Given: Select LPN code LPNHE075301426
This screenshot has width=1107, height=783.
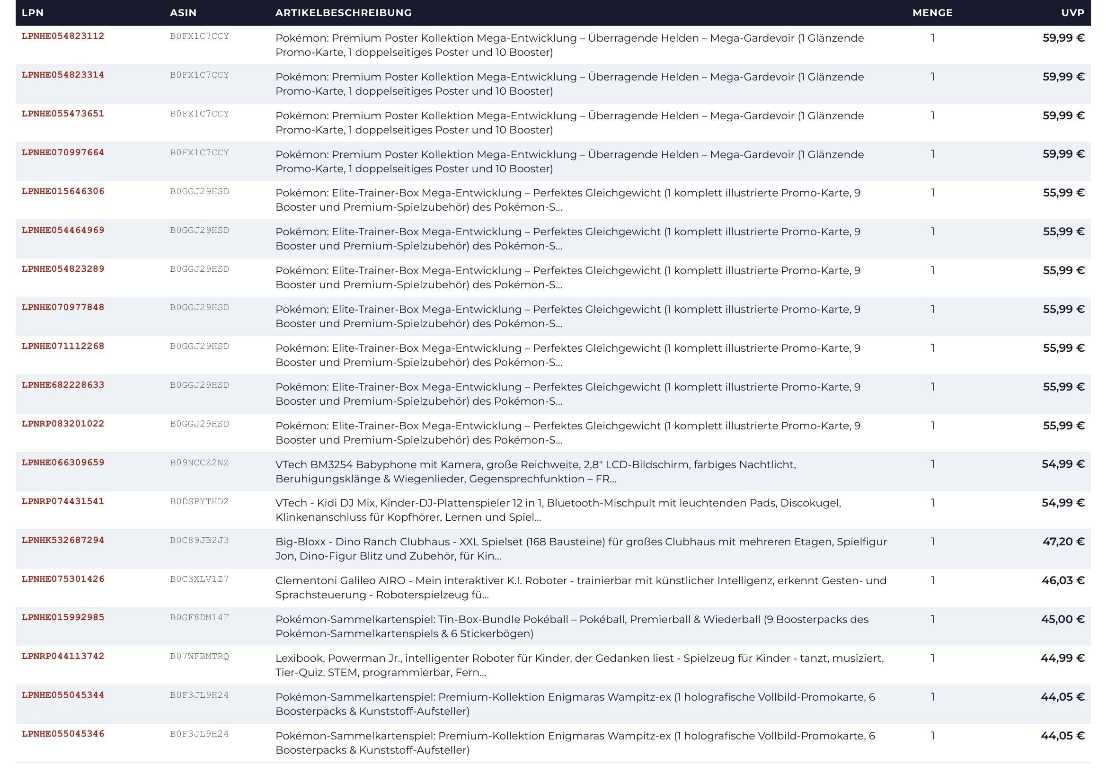Looking at the screenshot, I should 62,579.
